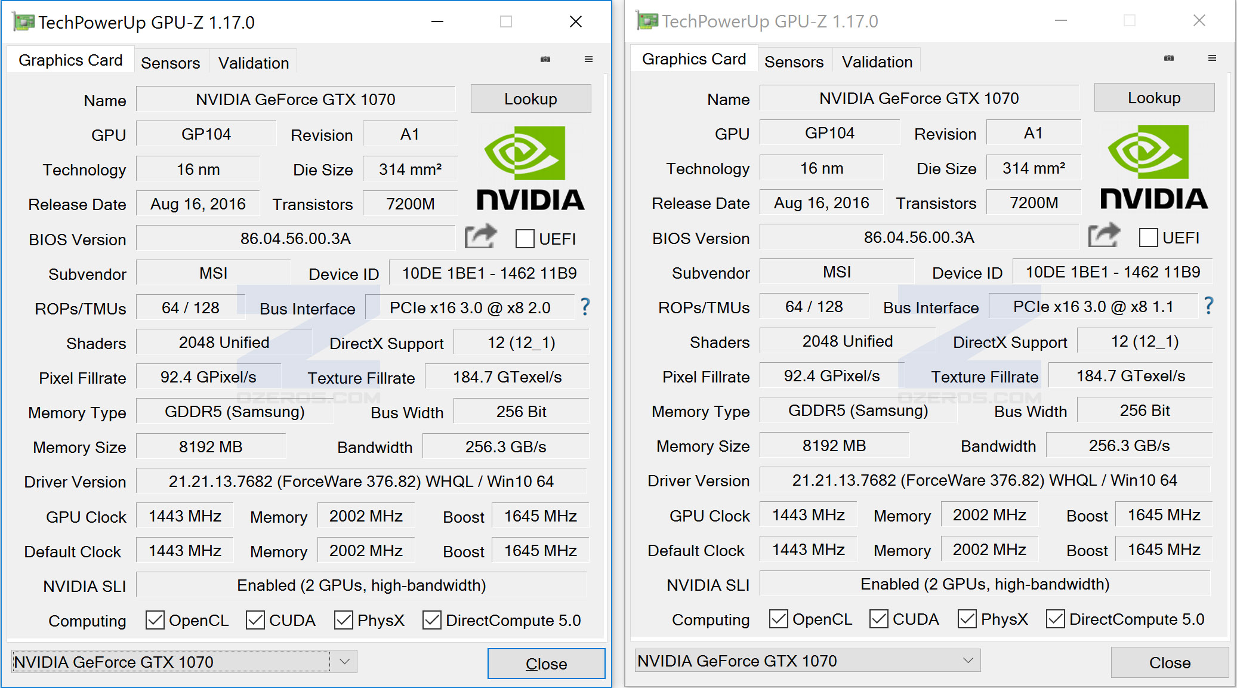Click GPU-Z app icon in left title bar

coord(24,22)
